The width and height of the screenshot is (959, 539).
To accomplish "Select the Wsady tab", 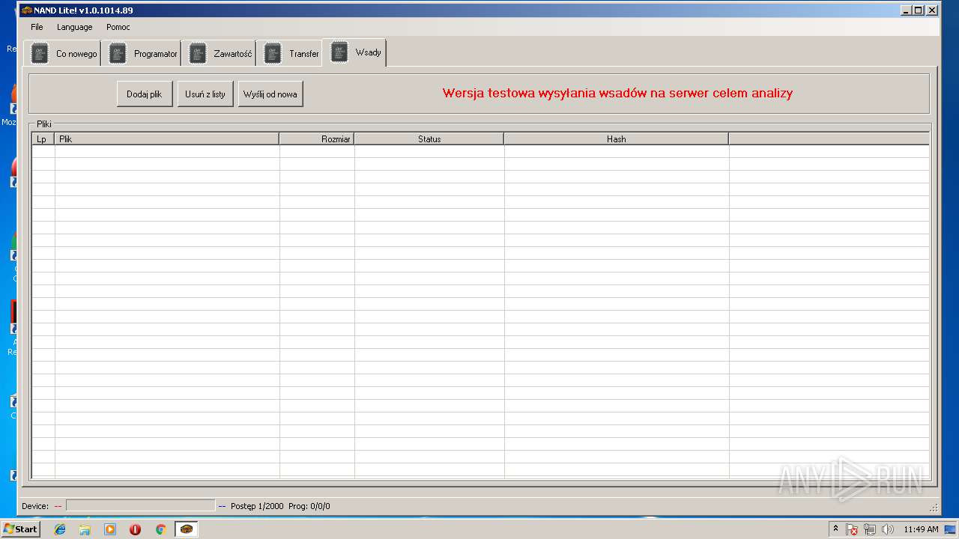I will point(355,52).
